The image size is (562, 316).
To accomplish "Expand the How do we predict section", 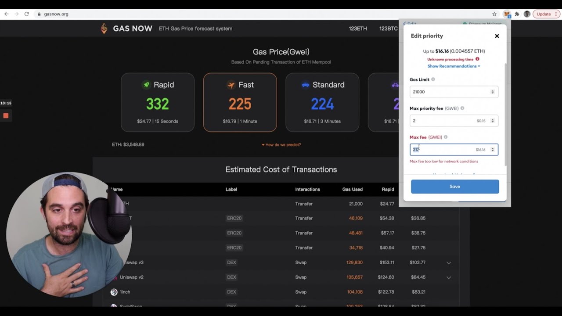I will (281, 144).
